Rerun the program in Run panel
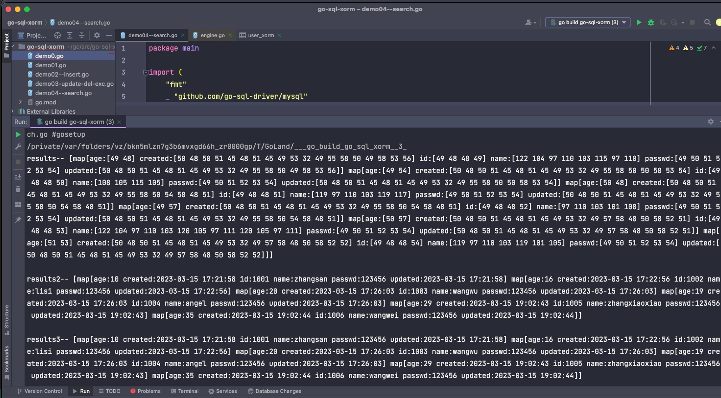The height and width of the screenshot is (398, 721). point(18,135)
